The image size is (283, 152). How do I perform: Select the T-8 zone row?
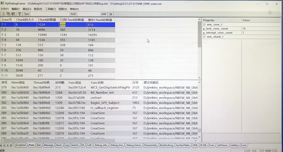[x=58, y=60]
